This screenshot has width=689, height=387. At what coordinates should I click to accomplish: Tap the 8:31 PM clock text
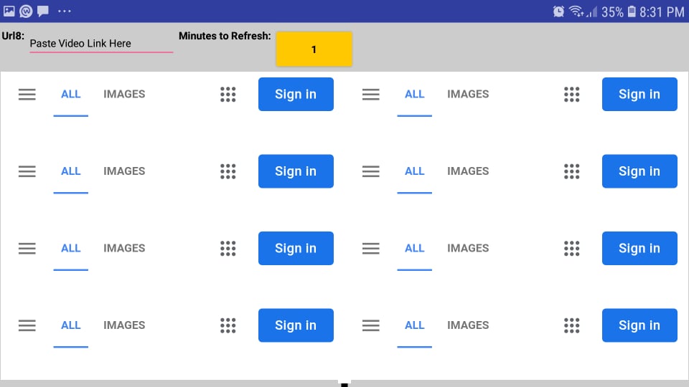(662, 12)
